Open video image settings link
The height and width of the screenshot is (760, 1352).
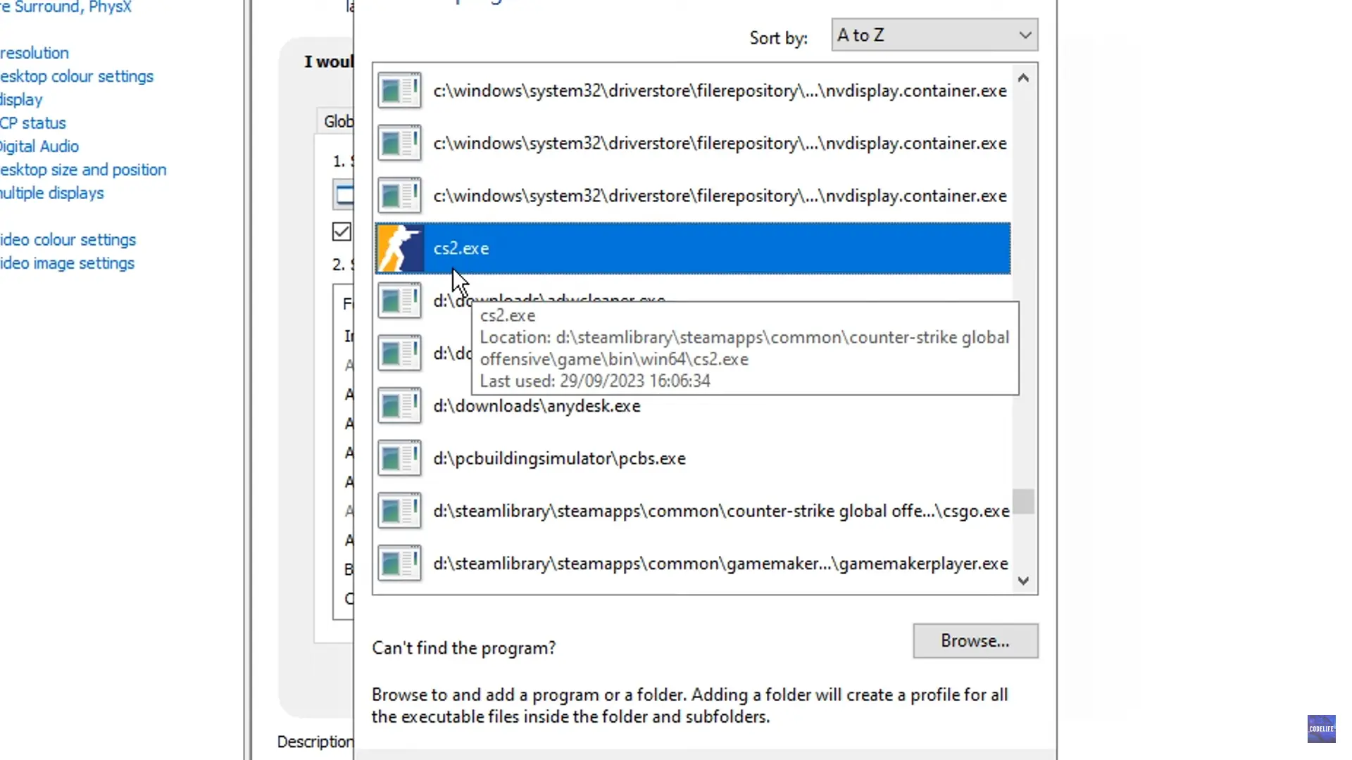pos(68,263)
